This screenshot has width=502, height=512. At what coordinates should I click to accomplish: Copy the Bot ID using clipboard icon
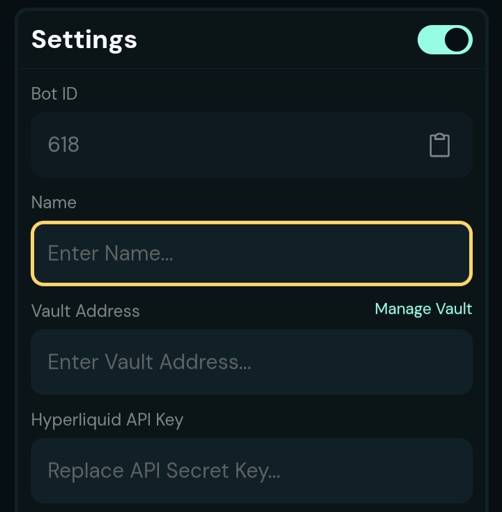pos(439,145)
